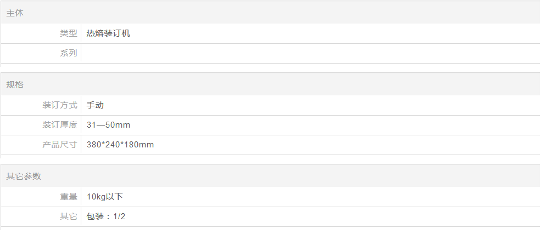The height and width of the screenshot is (234, 547).
Task: Click the 380*240*180mm dimension value
Action: tap(120, 145)
